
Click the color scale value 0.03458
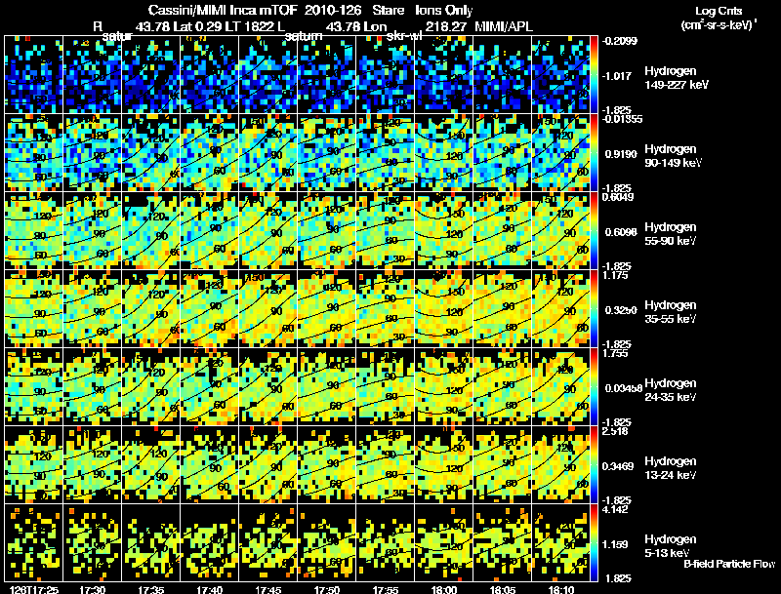[623, 388]
